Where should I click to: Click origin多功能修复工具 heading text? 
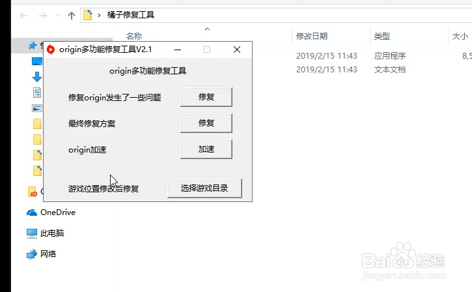pos(148,71)
